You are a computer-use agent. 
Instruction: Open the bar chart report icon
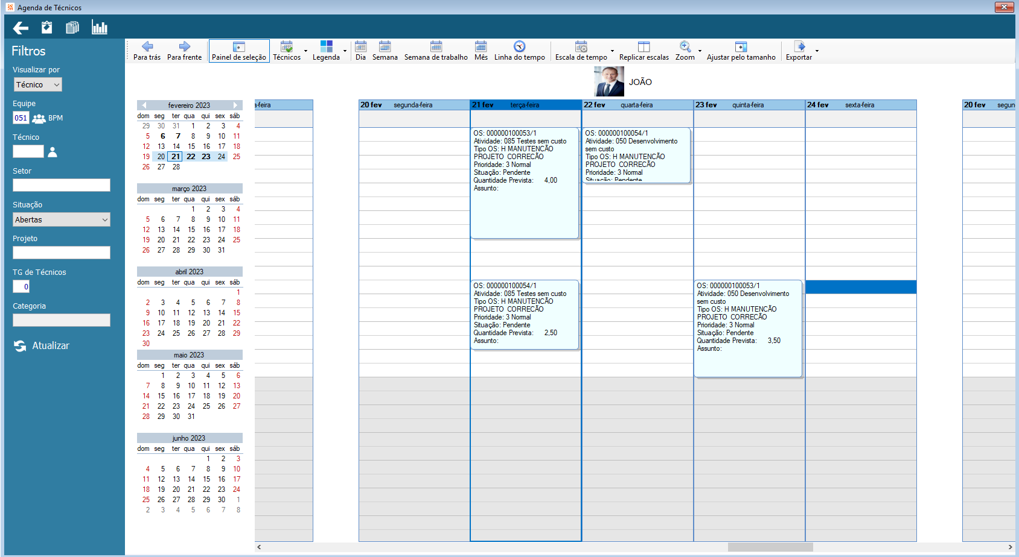pos(99,27)
